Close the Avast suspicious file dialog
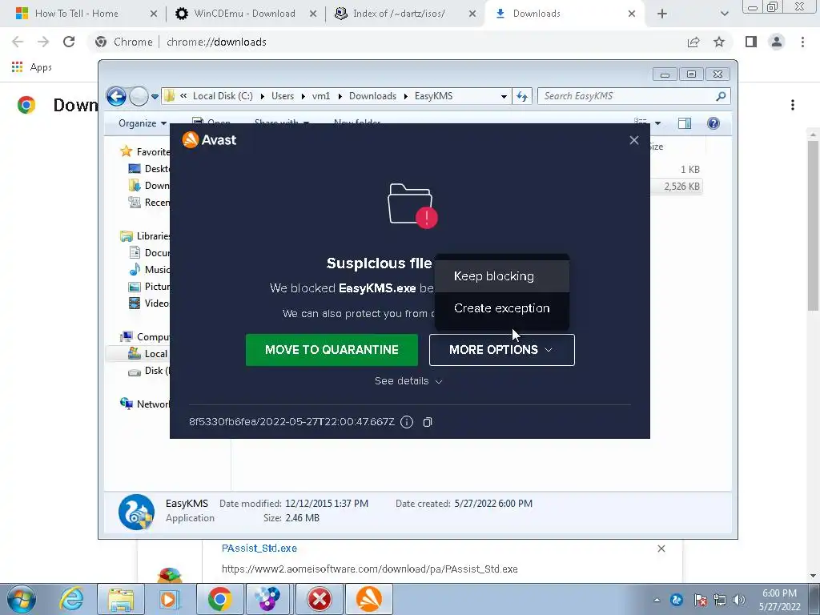Screen dimensions: 820x615 634,140
